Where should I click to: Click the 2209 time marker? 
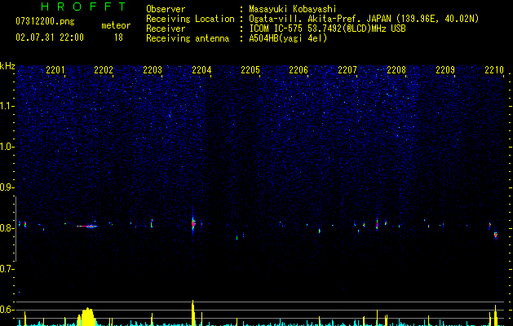pos(445,69)
